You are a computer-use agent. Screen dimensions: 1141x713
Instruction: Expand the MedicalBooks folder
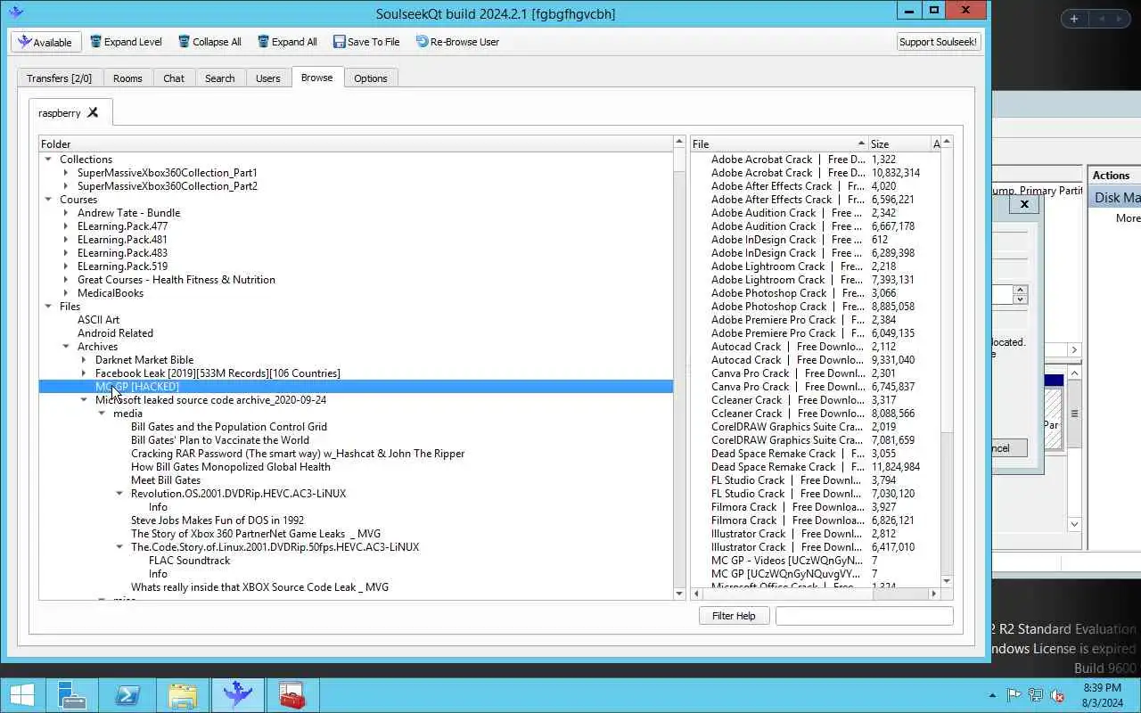point(66,293)
